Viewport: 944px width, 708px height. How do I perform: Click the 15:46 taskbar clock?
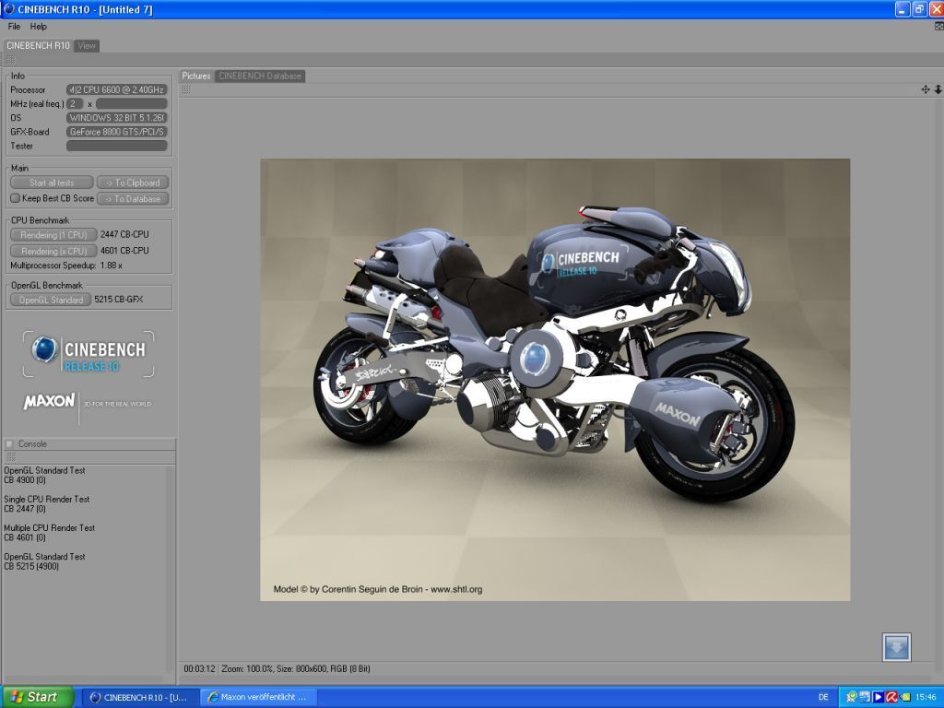tap(926, 697)
